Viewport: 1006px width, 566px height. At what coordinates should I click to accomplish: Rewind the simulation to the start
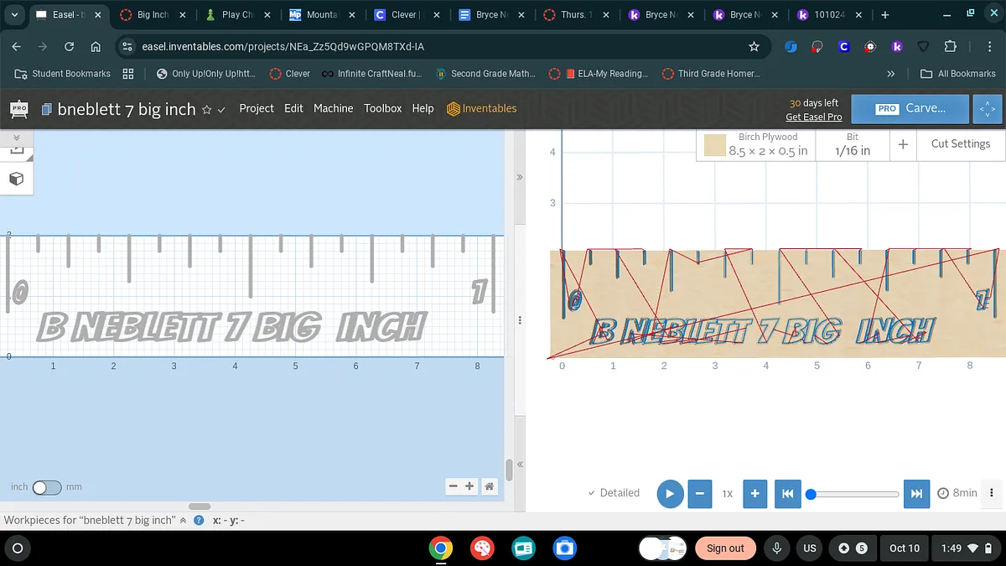pyautogui.click(x=787, y=494)
